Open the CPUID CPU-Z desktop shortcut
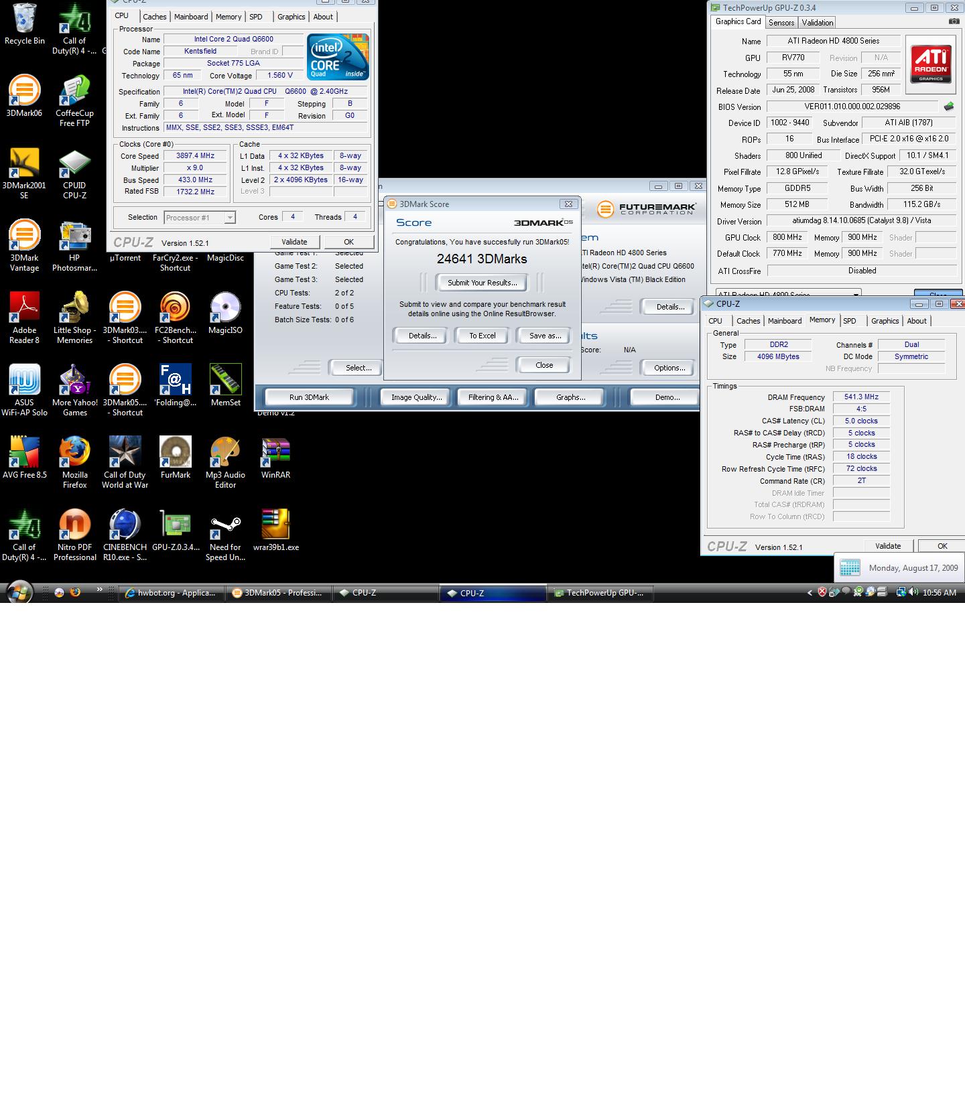The image size is (965, 1098). click(x=74, y=173)
